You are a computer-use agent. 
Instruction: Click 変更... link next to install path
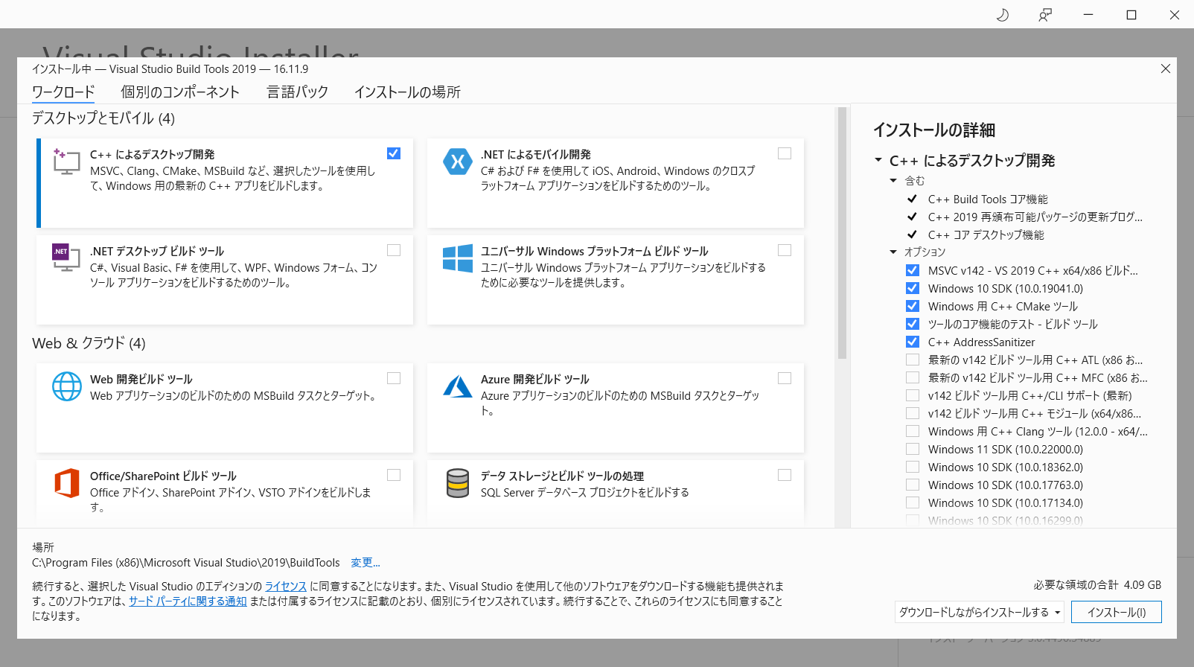click(x=365, y=563)
